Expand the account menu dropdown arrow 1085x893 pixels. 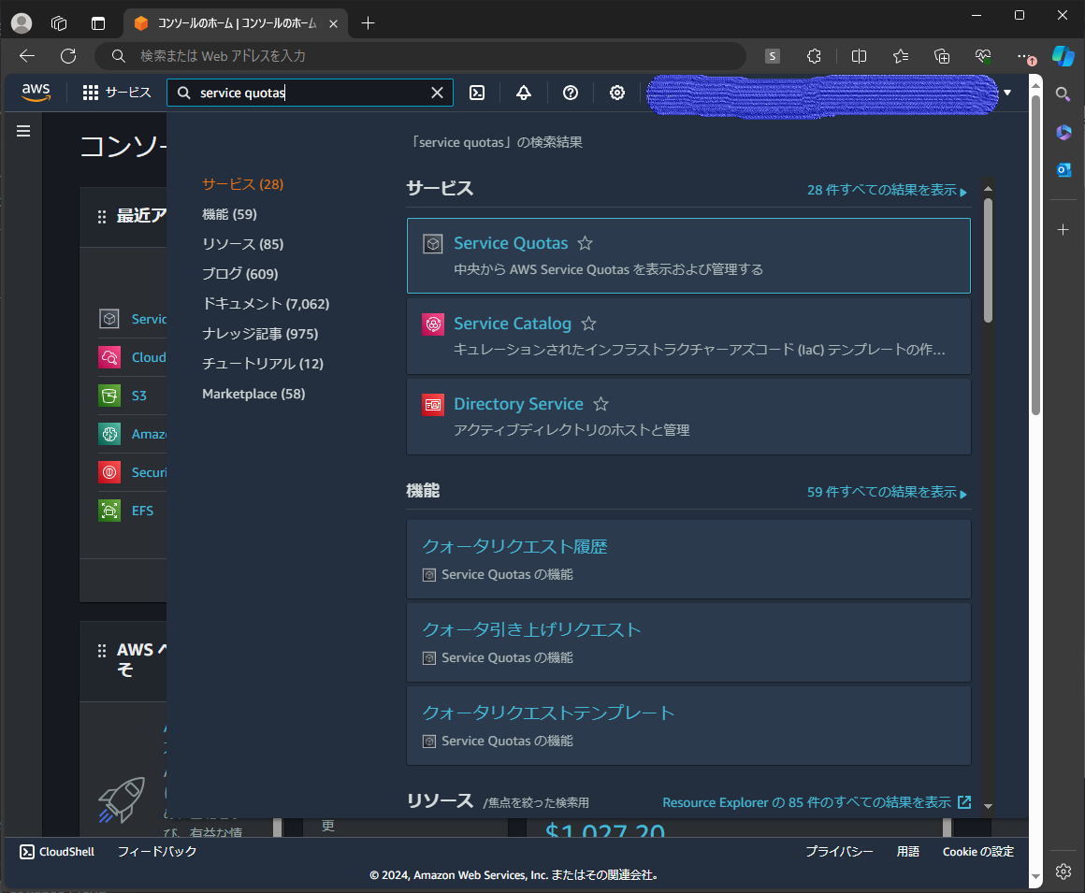pyautogui.click(x=1007, y=94)
